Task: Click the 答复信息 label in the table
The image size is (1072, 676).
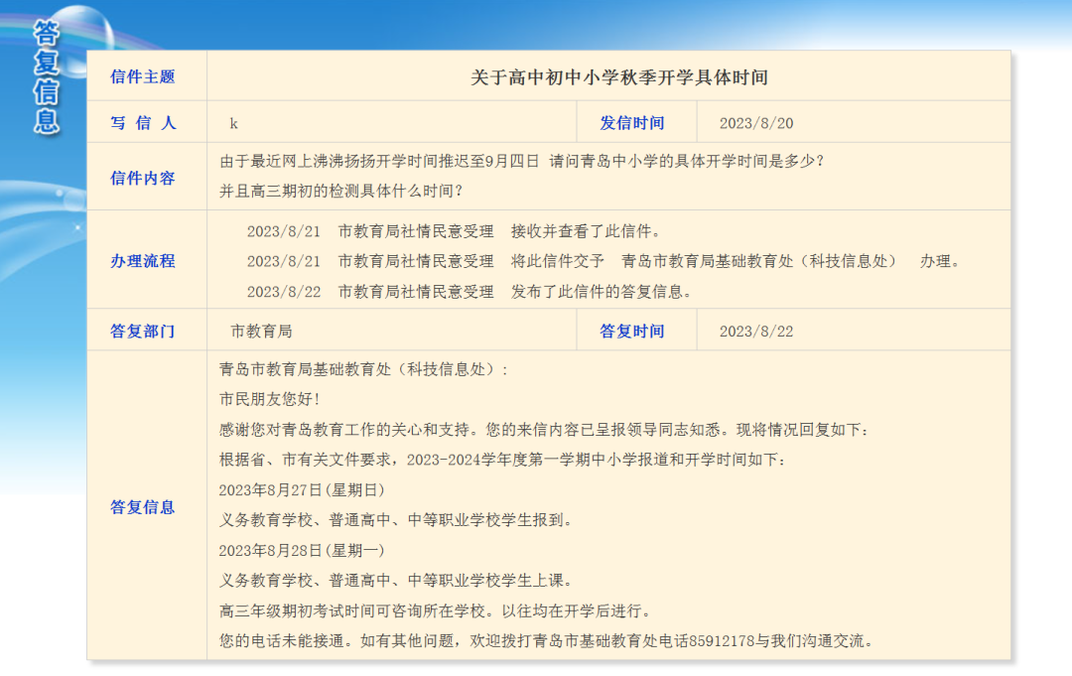Action: click(142, 507)
